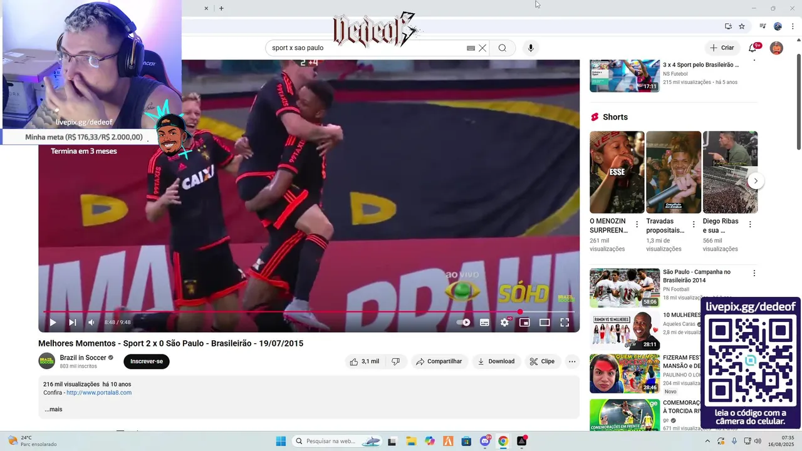Open Short 'Travadas propositais...' thumbnail
This screenshot has height=451, width=802.
click(x=674, y=172)
